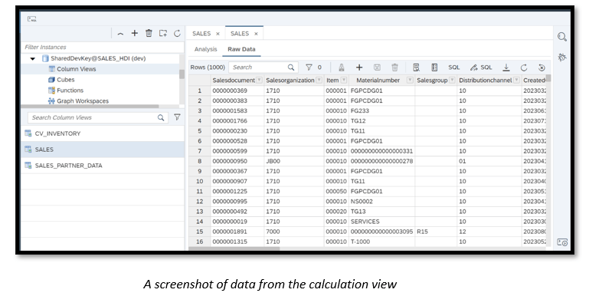
Task: Open the SALES column view
Action: (102, 150)
